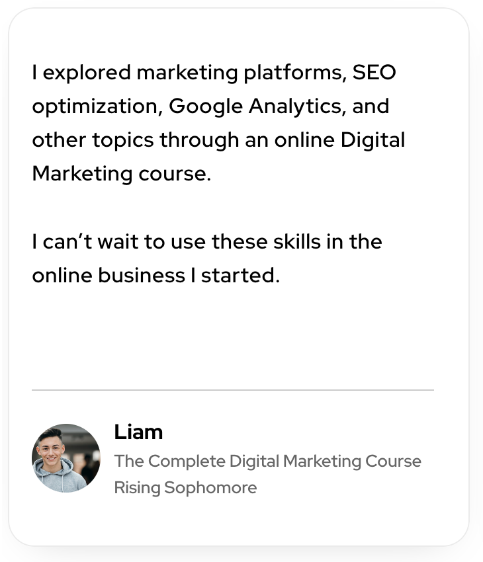
Task: Click the word Digital in the course title
Action: tap(254, 462)
